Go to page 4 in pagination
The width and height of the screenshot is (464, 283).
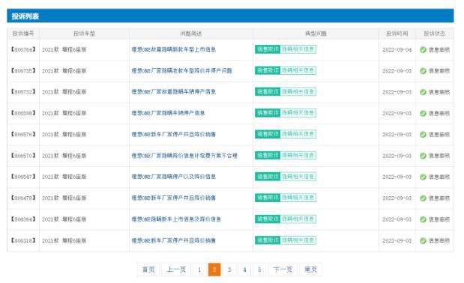point(244,270)
